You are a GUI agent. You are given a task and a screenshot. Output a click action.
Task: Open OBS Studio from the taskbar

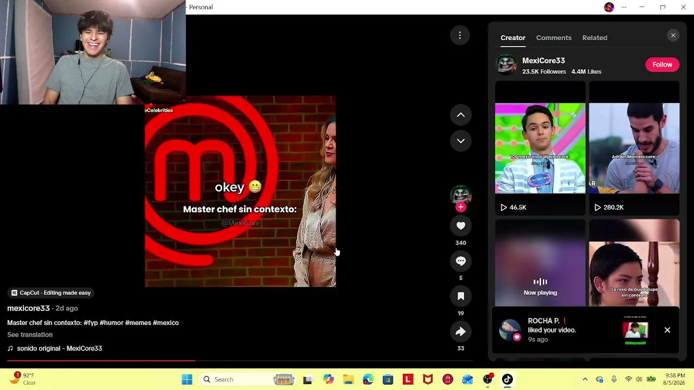point(487,380)
